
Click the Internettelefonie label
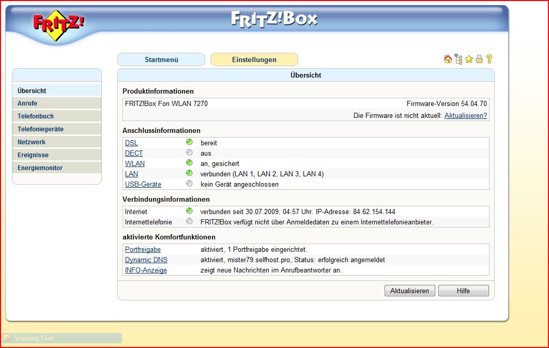point(148,222)
